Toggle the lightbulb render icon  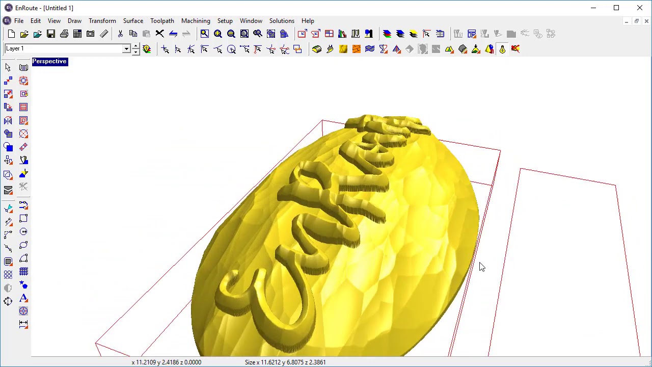502,49
